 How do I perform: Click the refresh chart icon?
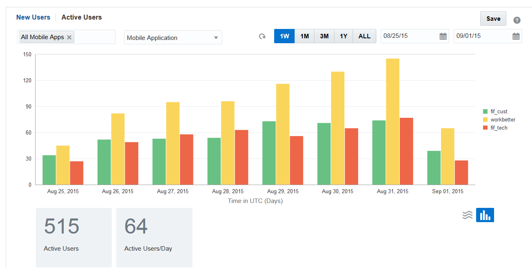click(262, 36)
